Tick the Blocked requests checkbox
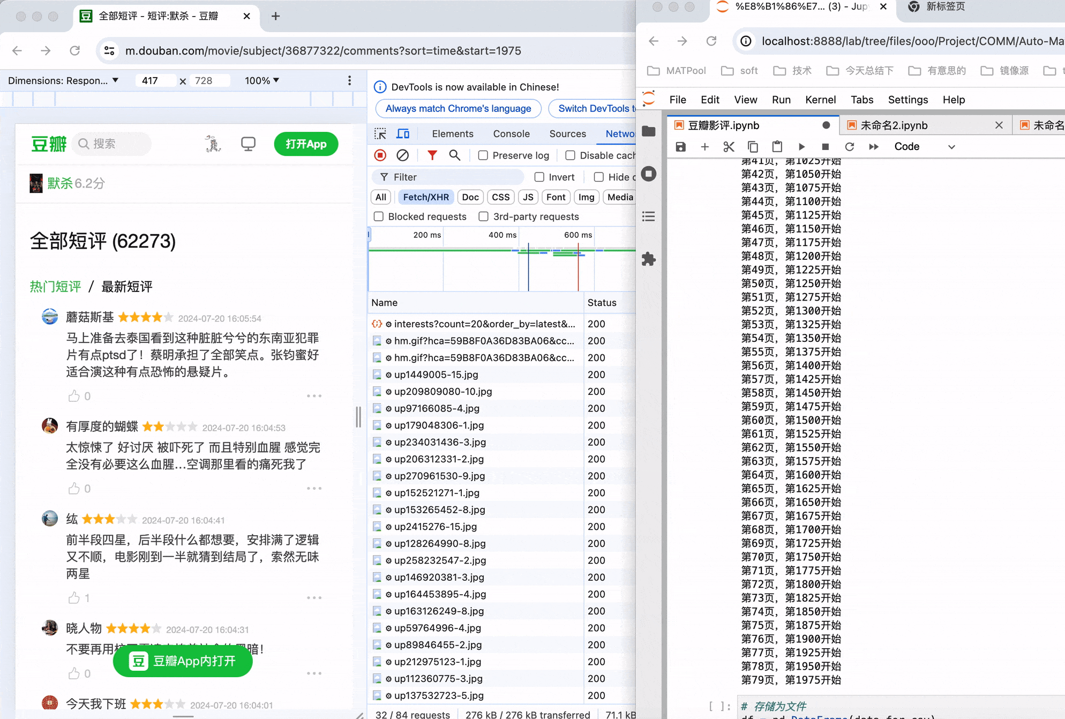Viewport: 1065px width, 719px height. point(379,216)
